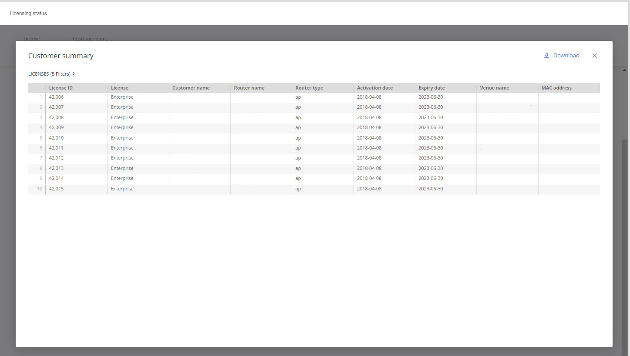Screen dimensions: 630x356
Task: Click the Customer name column header
Action: coord(191,88)
